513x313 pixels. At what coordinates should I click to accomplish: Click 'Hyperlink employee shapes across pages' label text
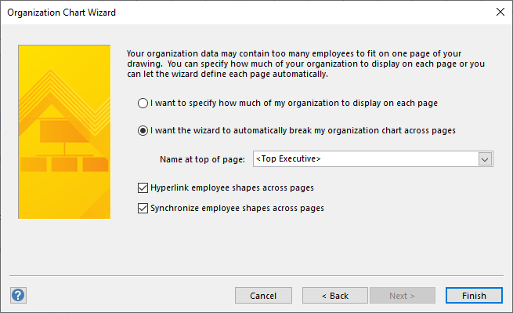tap(232, 187)
